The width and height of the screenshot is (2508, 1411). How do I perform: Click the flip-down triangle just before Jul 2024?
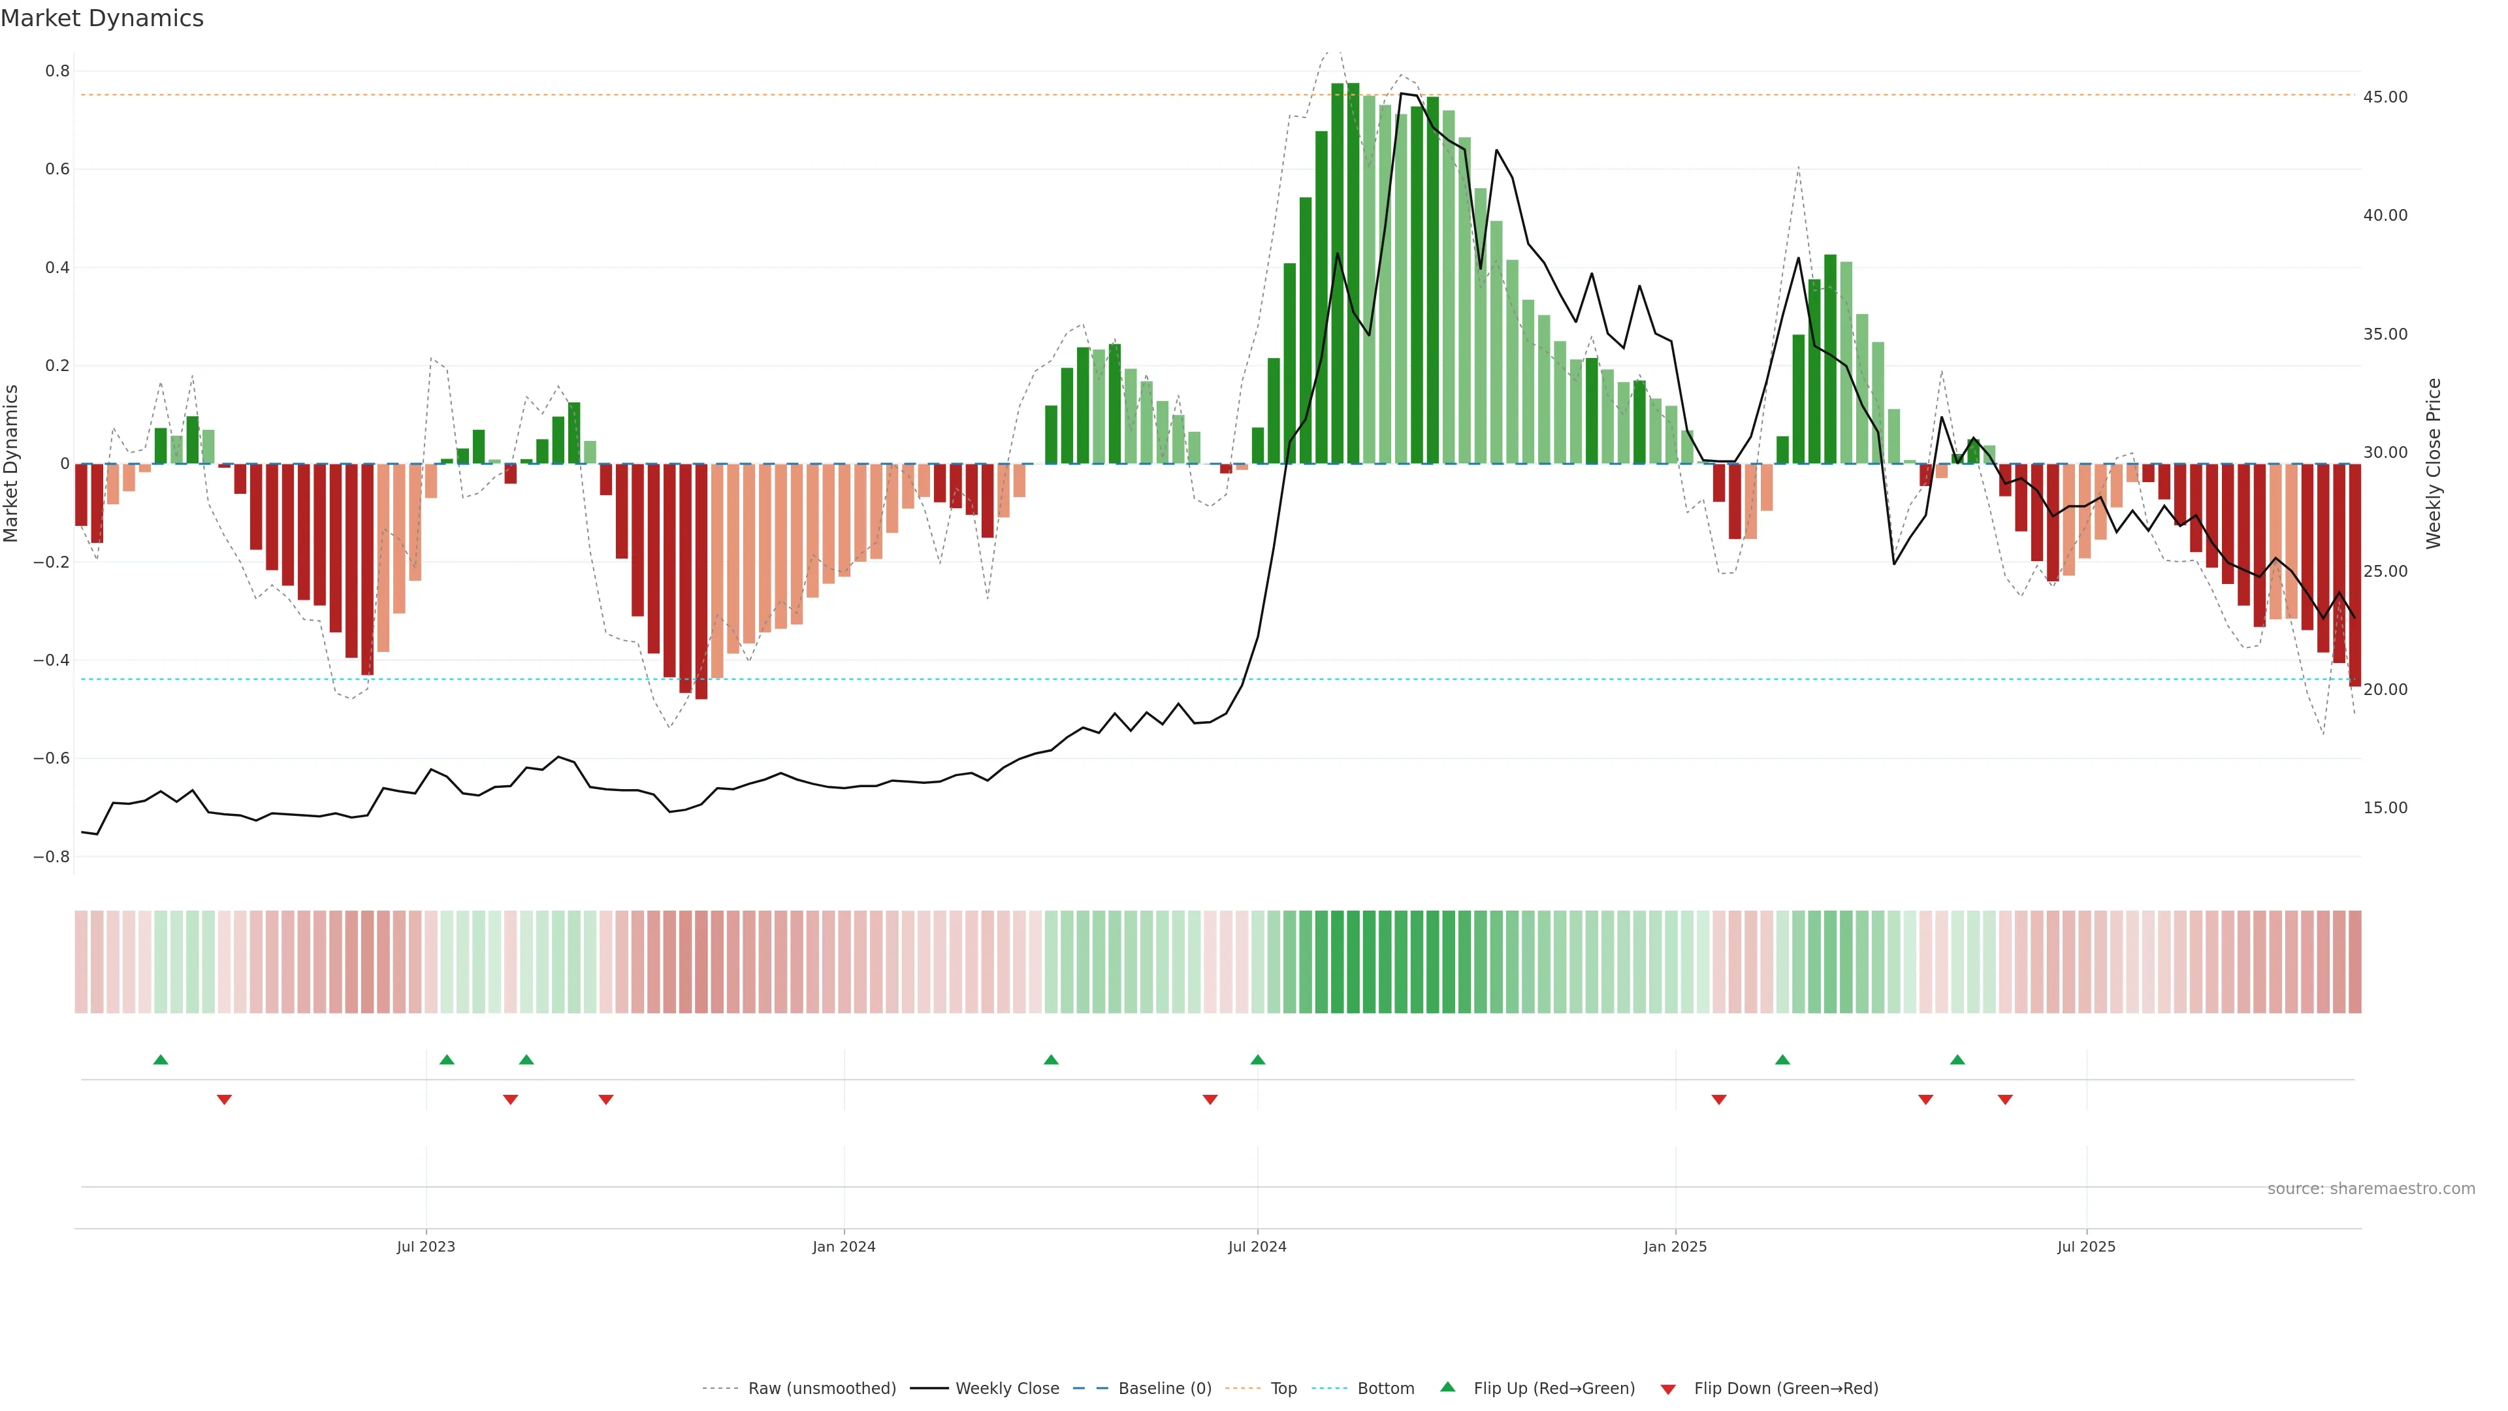(1209, 1099)
